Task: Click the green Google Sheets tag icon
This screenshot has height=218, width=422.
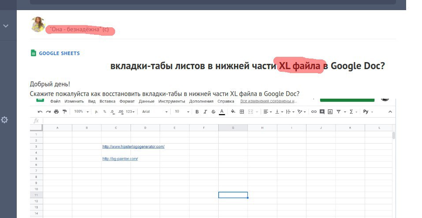Action: [x=33, y=53]
